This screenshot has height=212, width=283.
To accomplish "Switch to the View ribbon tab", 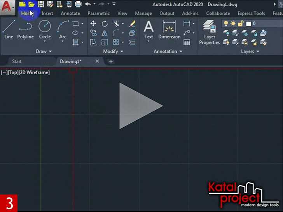I will coord(122,14).
